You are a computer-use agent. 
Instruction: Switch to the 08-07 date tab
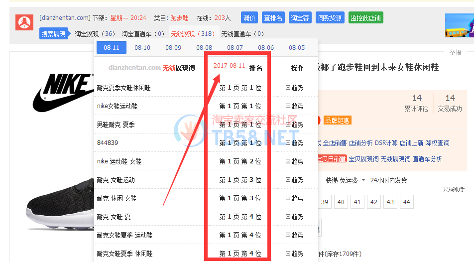coord(235,47)
